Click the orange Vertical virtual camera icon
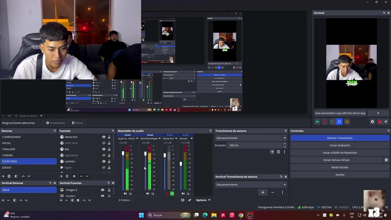Image resolution: width=391 pixels, height=220 pixels. point(347,122)
